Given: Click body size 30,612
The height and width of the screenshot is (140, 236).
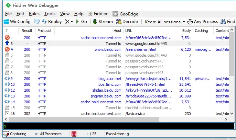Looking at the screenshot, I should 185,90.
